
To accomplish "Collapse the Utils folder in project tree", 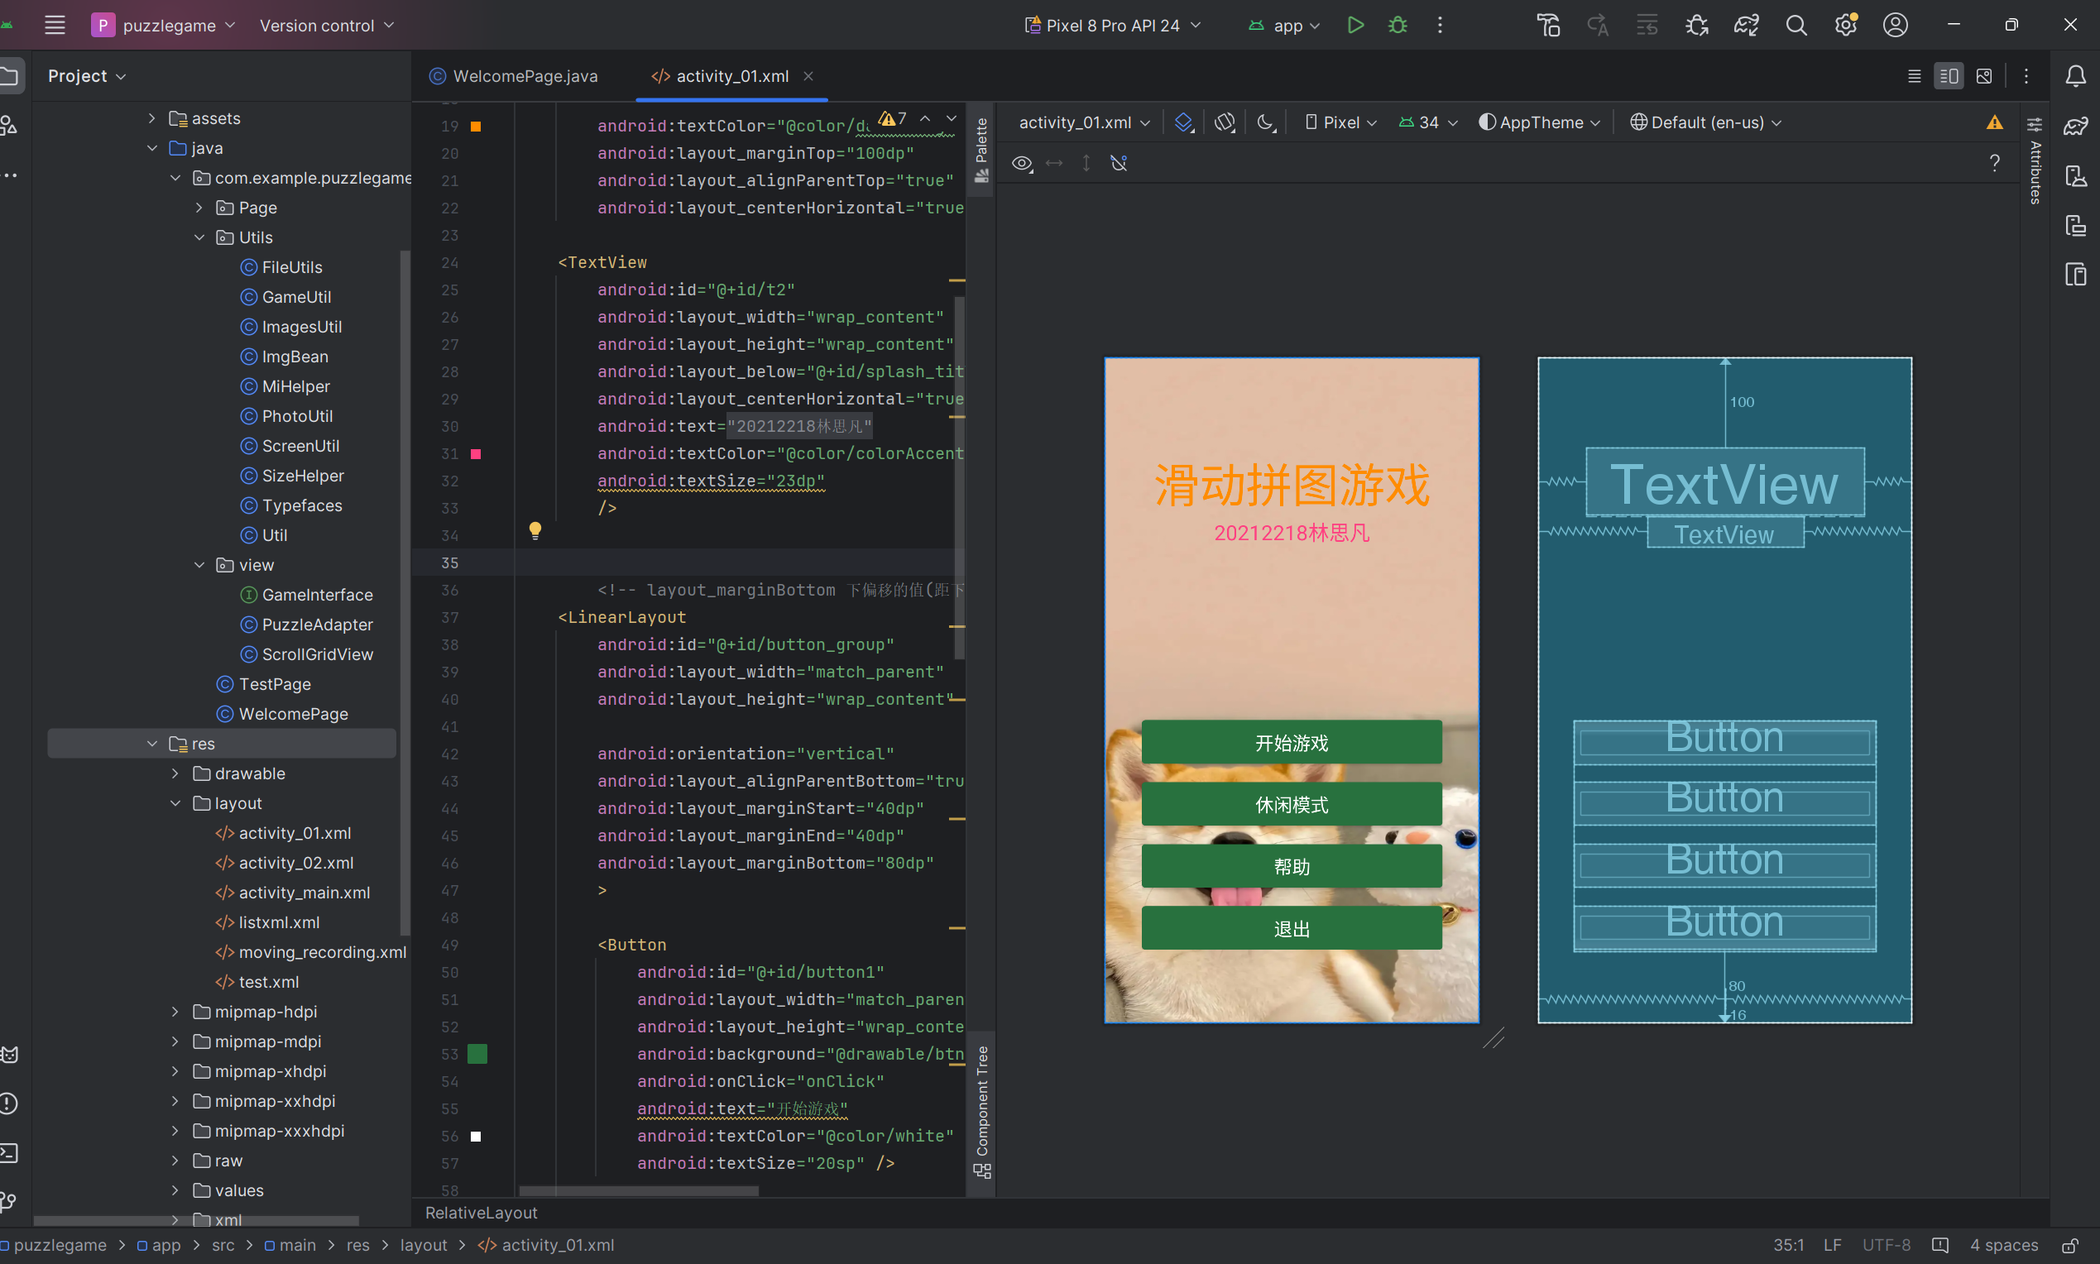I will [x=199, y=237].
